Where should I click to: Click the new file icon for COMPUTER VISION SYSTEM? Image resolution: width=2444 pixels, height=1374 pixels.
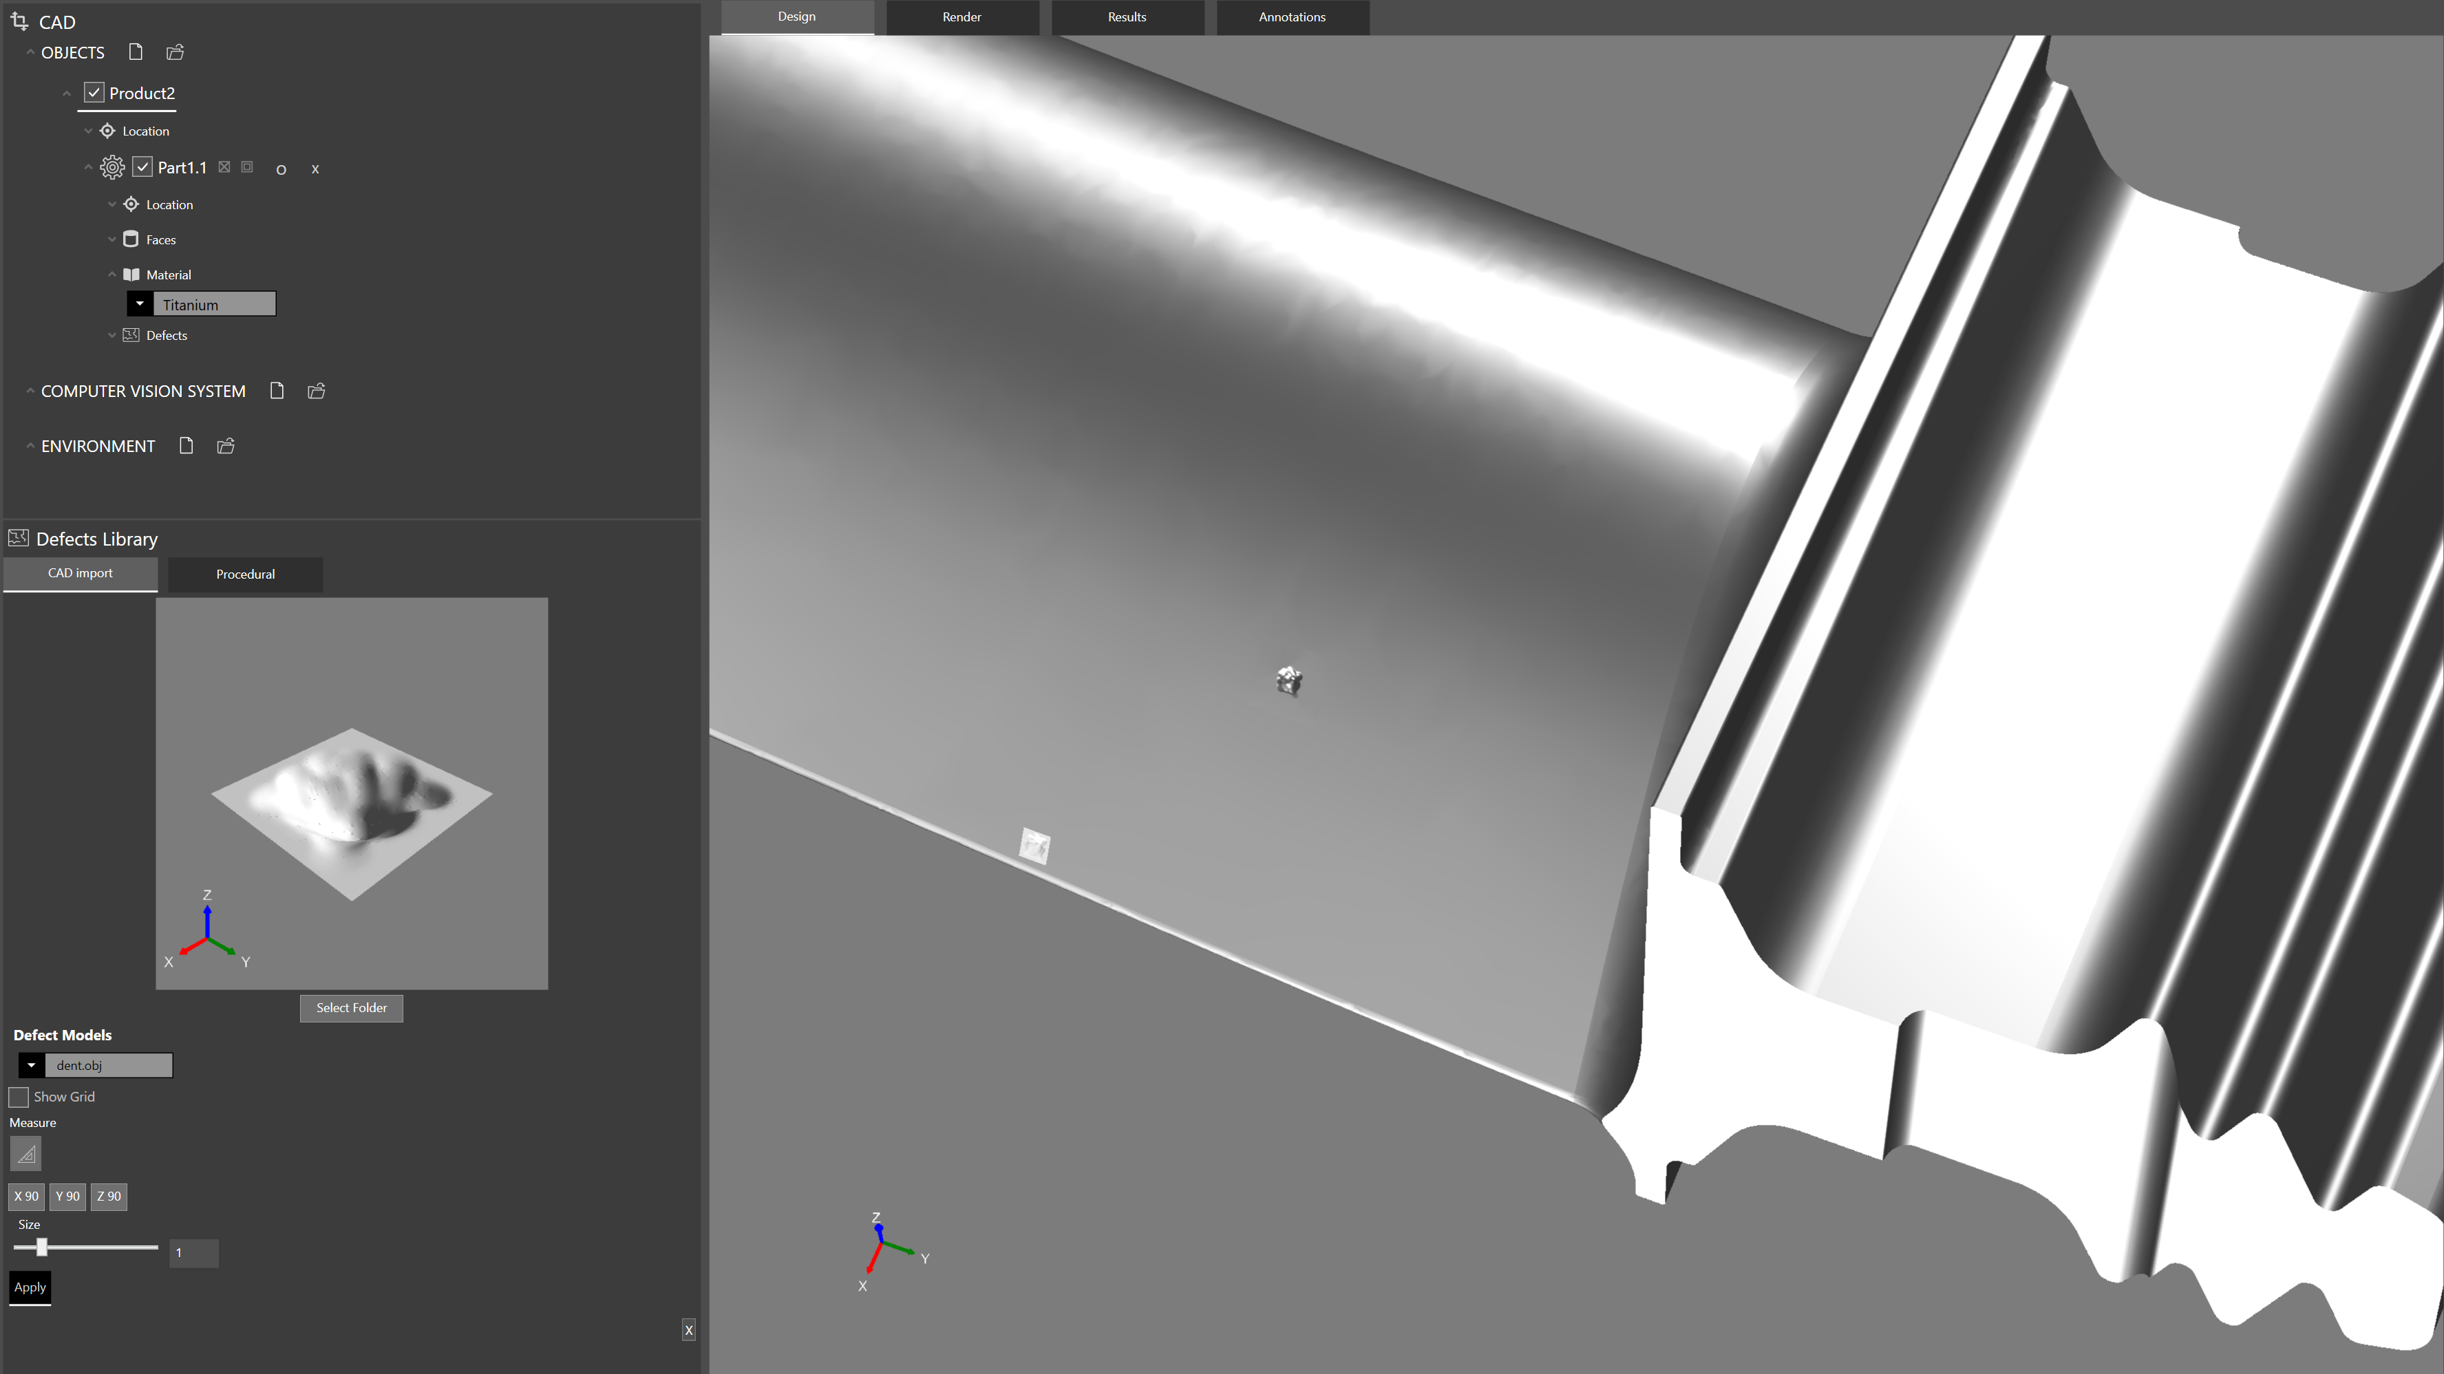tap(277, 391)
